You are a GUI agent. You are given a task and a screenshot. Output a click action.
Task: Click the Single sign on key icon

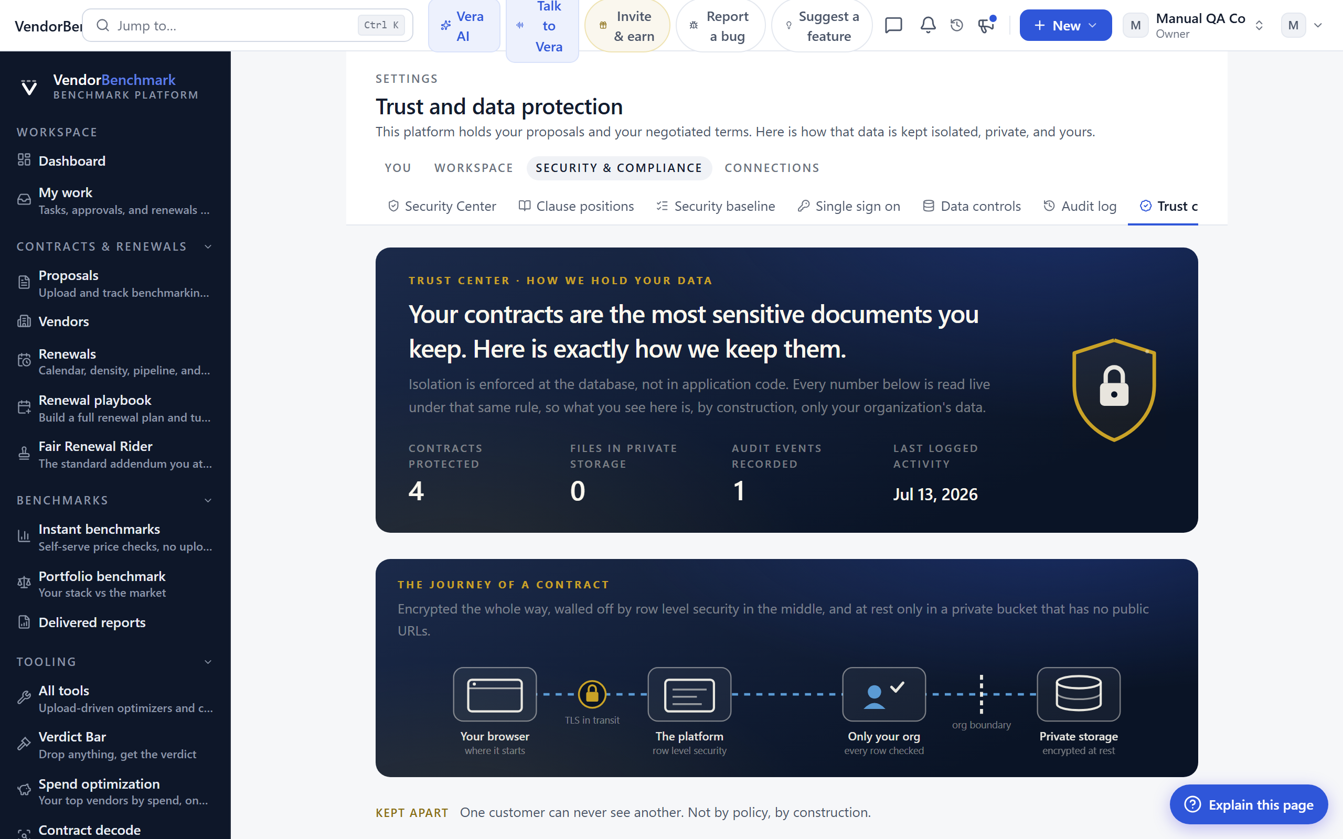click(x=804, y=206)
